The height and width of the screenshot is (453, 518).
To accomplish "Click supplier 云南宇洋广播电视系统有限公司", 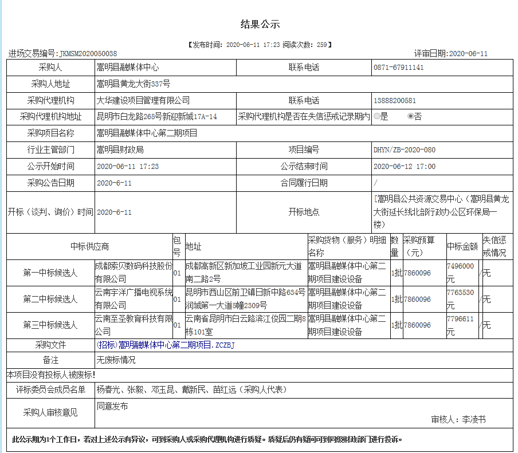I will pyautogui.click(x=134, y=299).
